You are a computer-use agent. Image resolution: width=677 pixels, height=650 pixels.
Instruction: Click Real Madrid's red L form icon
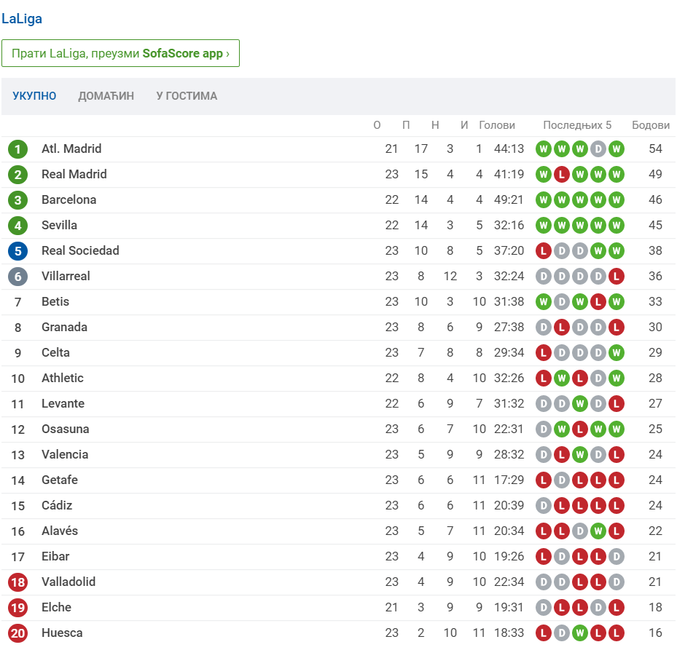pyautogui.click(x=562, y=175)
